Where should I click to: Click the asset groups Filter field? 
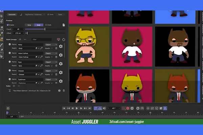pos(41,39)
